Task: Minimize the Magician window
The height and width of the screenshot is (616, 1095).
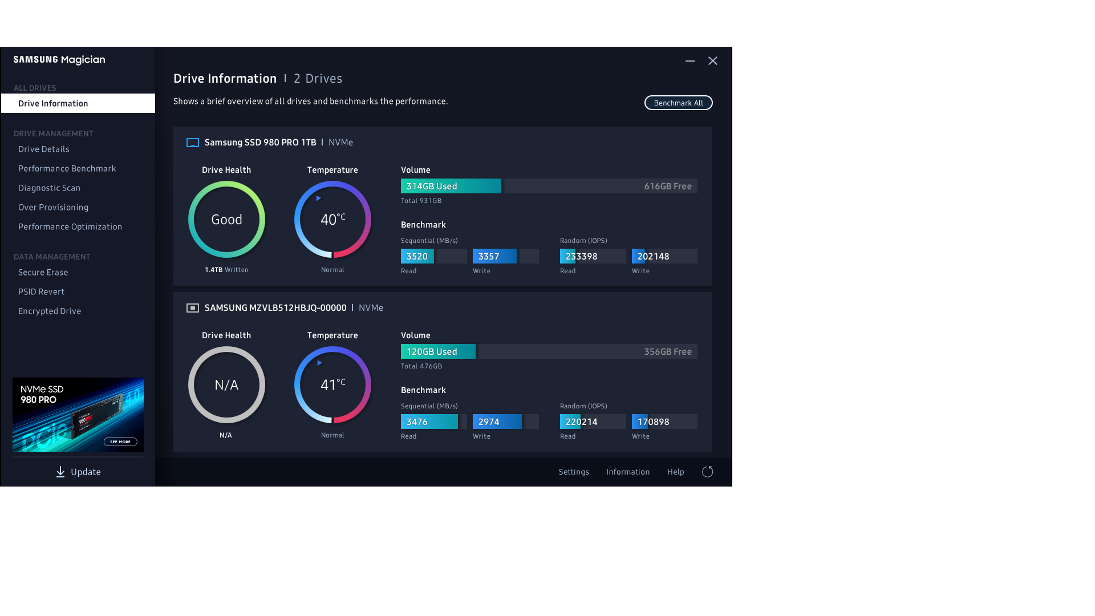Action: coord(690,61)
